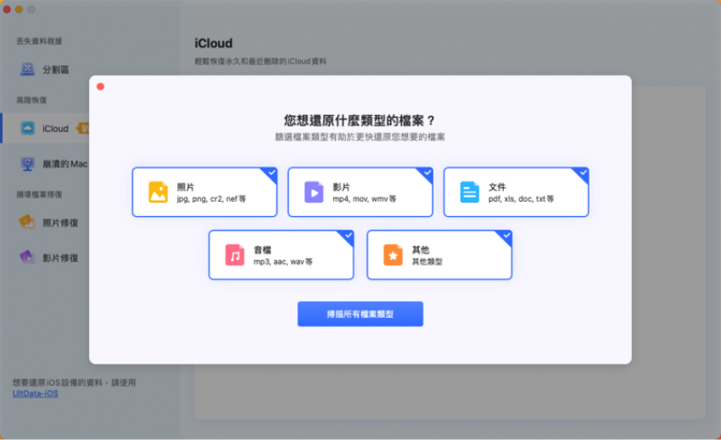
Task: Click the yellow photo icon in 照片 card
Action: coord(158,192)
